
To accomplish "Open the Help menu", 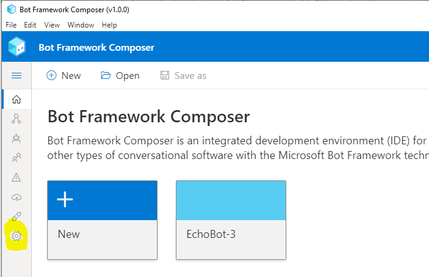I will point(110,25).
